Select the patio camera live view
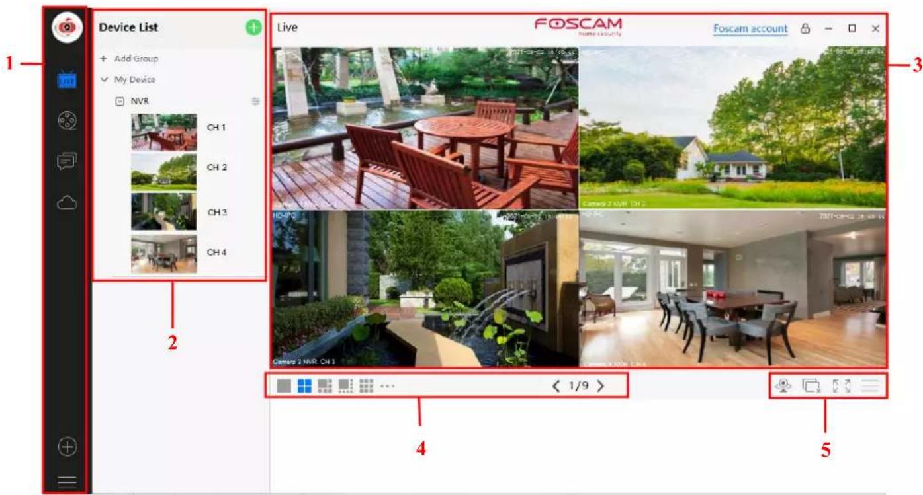 pos(425,128)
